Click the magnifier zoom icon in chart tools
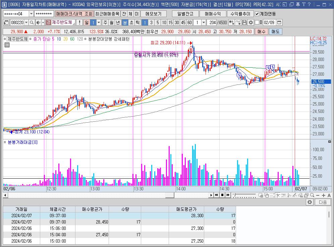The image size is (334, 247). pyautogui.click(x=312, y=195)
